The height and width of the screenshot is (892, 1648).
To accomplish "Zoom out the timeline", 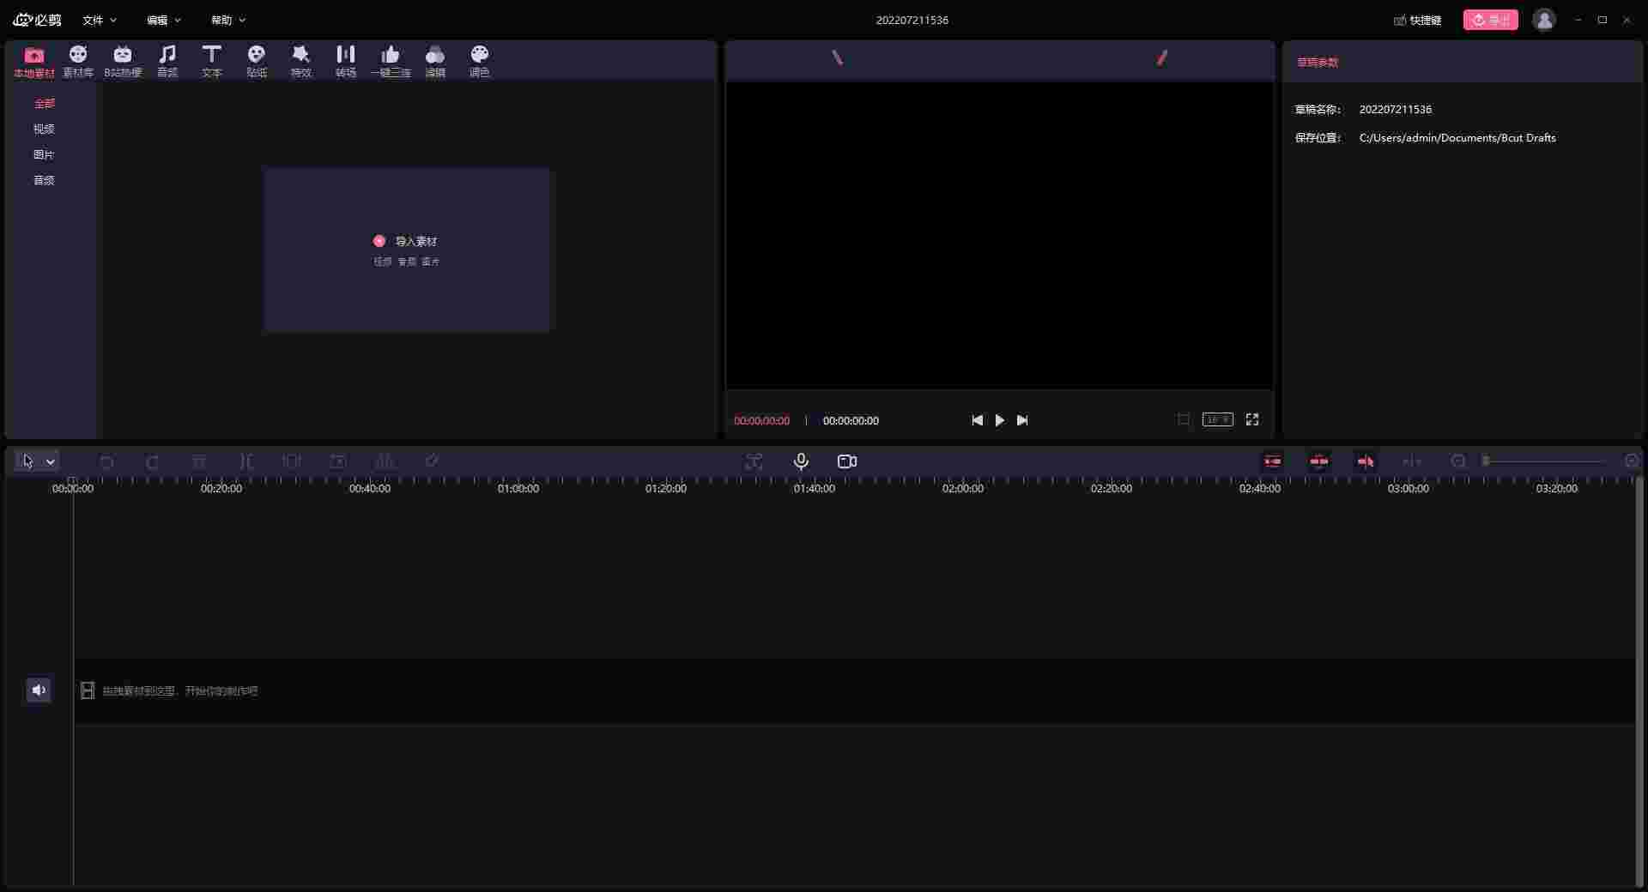I will (x=1458, y=461).
